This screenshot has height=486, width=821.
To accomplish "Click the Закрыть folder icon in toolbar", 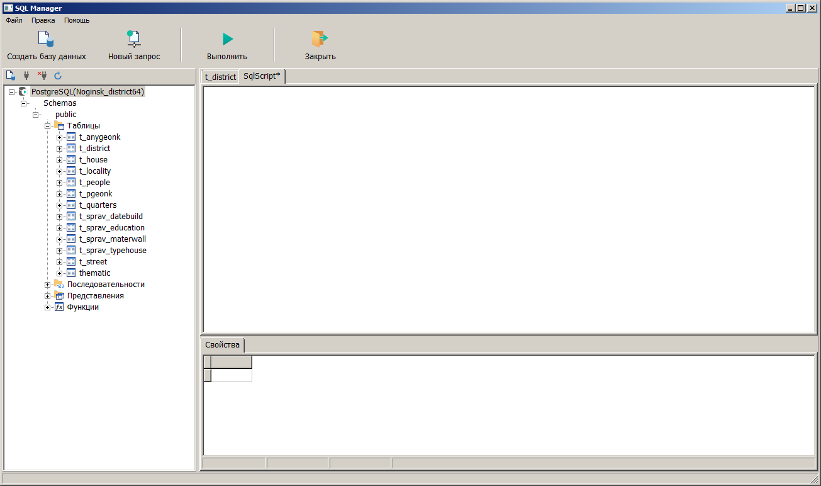I will tap(320, 39).
